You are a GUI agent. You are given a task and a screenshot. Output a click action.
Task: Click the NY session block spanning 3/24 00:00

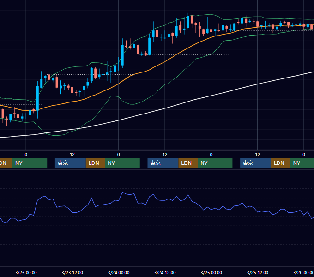pyautogui.click(x=122, y=163)
